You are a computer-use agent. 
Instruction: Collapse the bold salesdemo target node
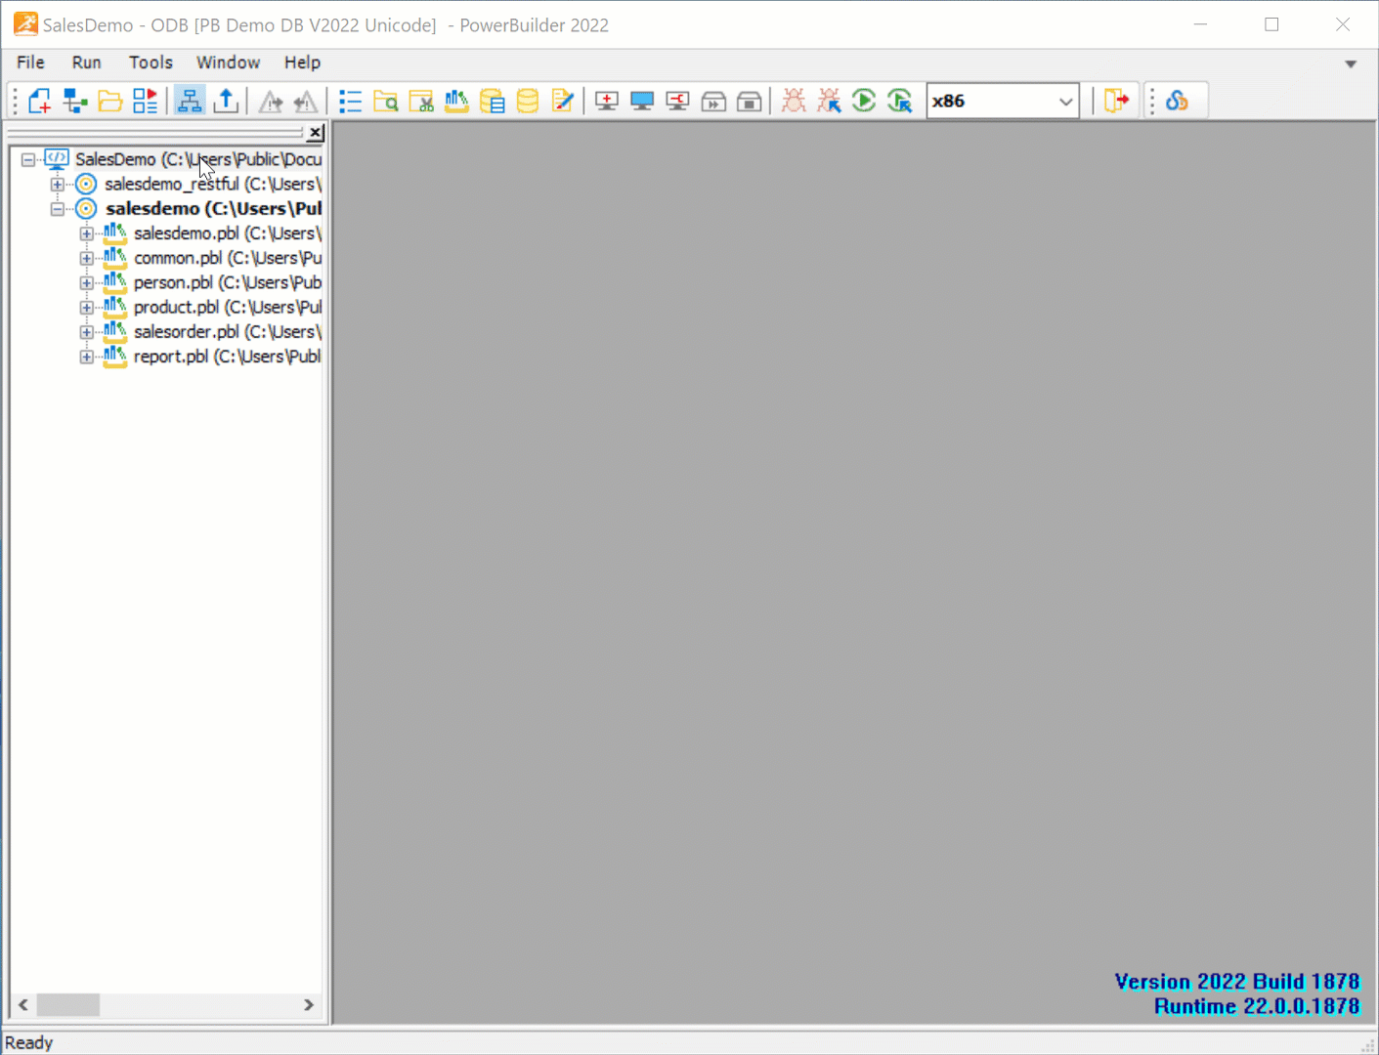[x=58, y=208]
